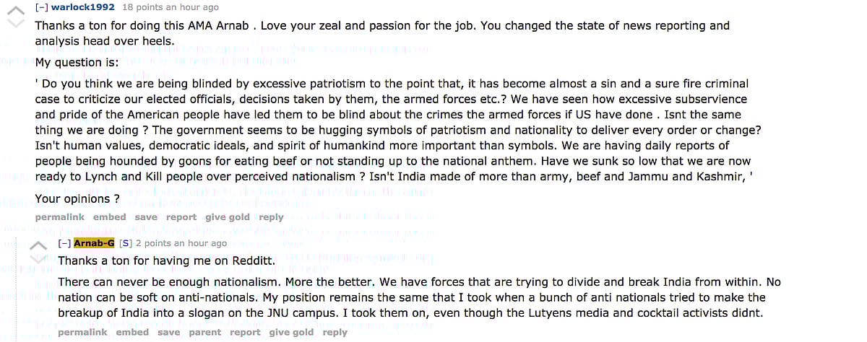Viewport: 867px width, 342px height.
Task: Reply to Arnab-G's comment
Action: (335, 333)
